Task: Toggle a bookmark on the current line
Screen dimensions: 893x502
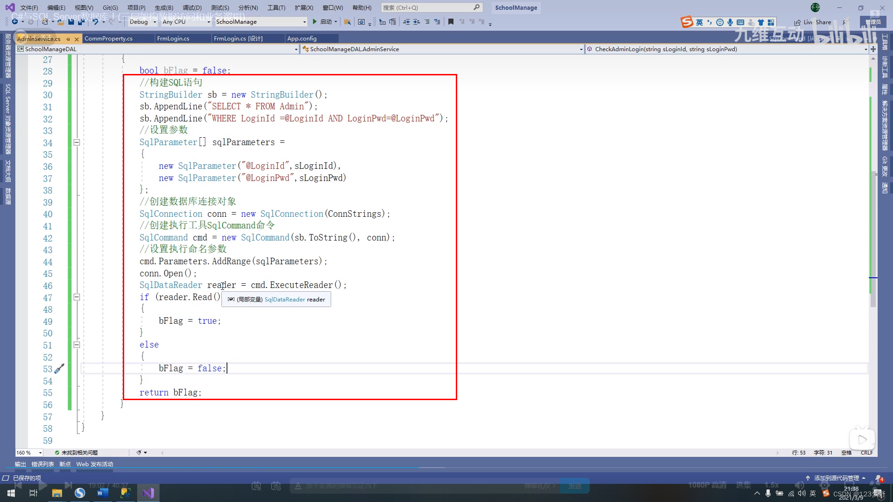Action: point(451,22)
